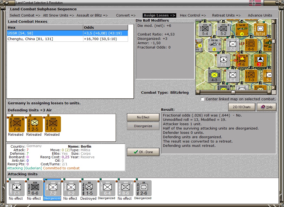Open the 2-D-10 Charts

pyautogui.click(x=241, y=107)
